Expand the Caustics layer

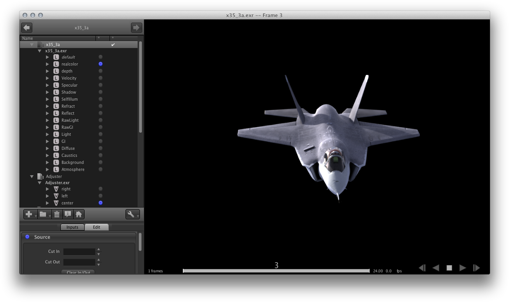(48, 155)
